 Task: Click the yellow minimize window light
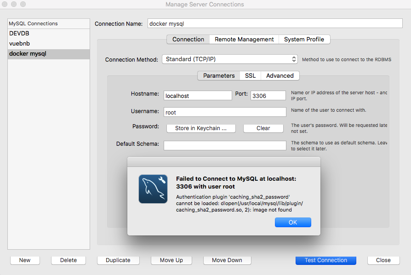pyautogui.click(x=14, y=4)
